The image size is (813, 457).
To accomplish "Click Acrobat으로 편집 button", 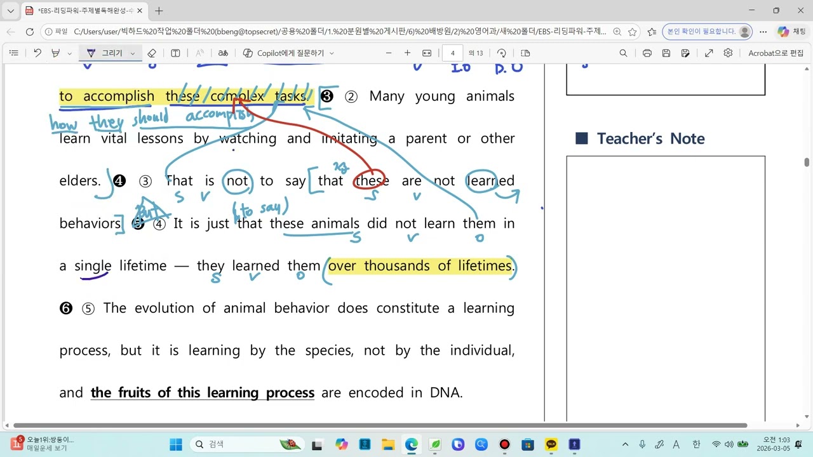I will click(x=776, y=53).
